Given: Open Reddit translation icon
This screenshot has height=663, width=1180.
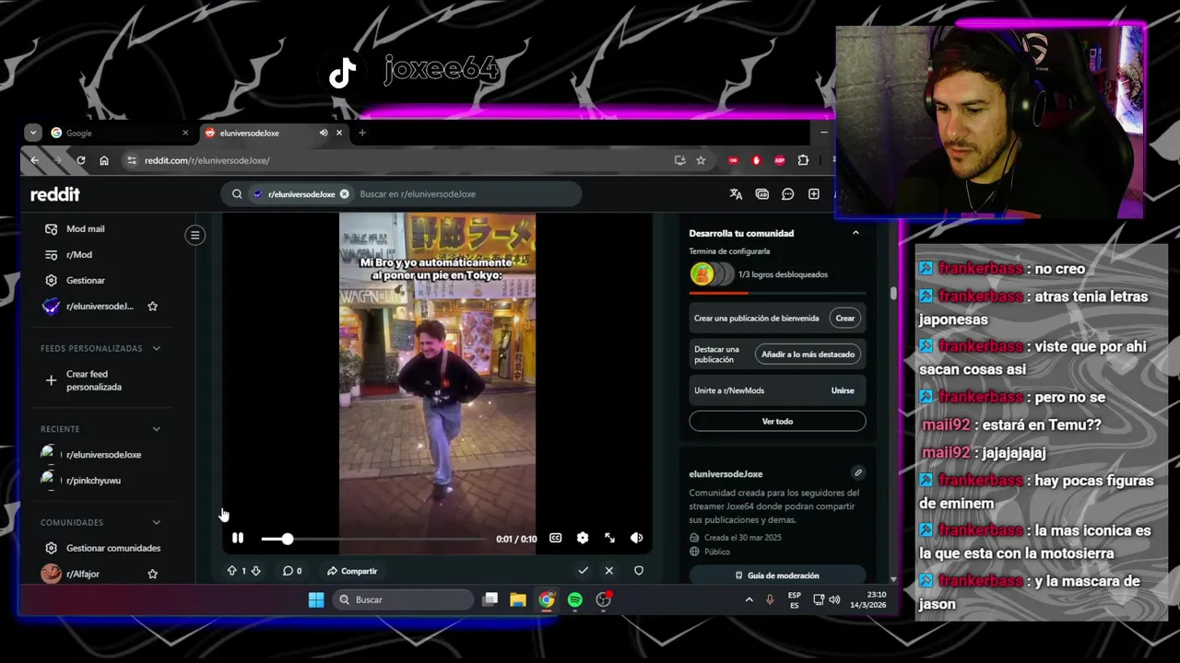Looking at the screenshot, I should click(736, 194).
